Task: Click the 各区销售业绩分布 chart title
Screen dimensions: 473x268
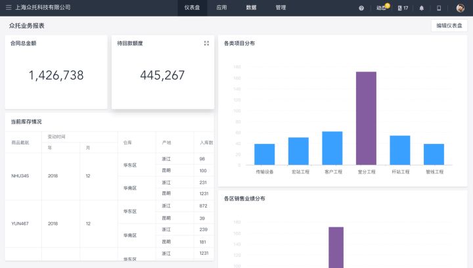Action: coord(244,198)
